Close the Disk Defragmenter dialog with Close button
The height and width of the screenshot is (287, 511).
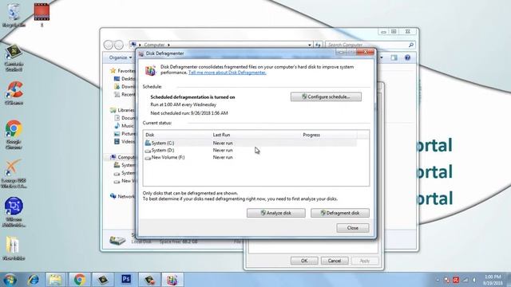tap(353, 228)
